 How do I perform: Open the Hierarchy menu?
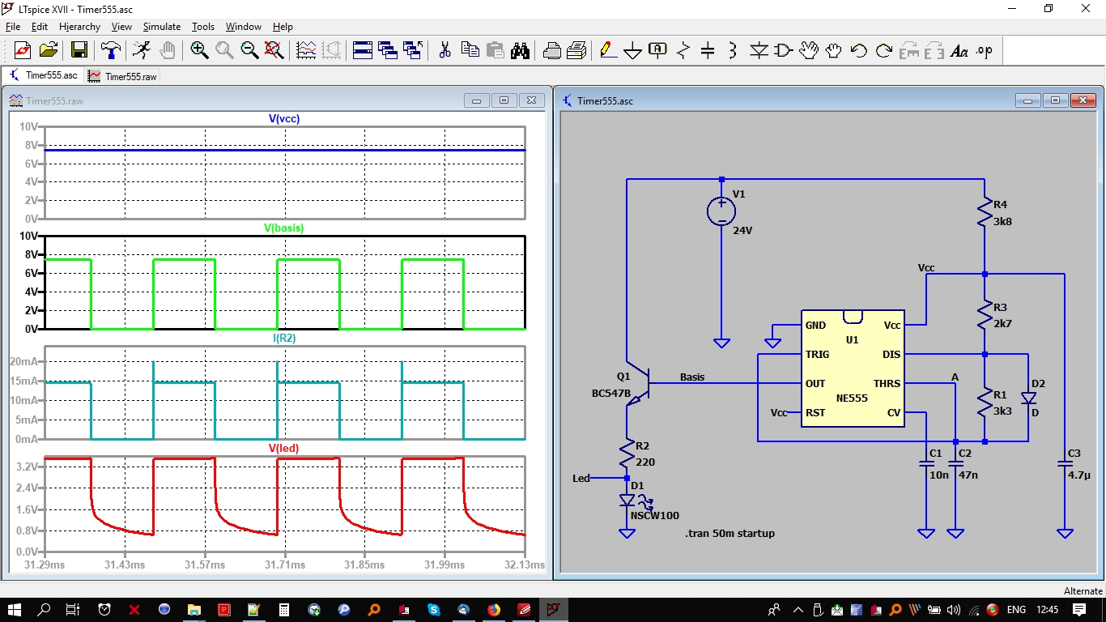click(79, 27)
